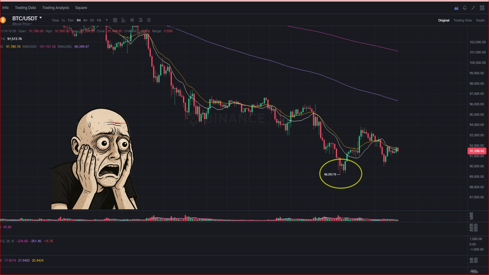The width and height of the screenshot is (489, 275).
Task: Open the Square tab
Action: (81, 8)
